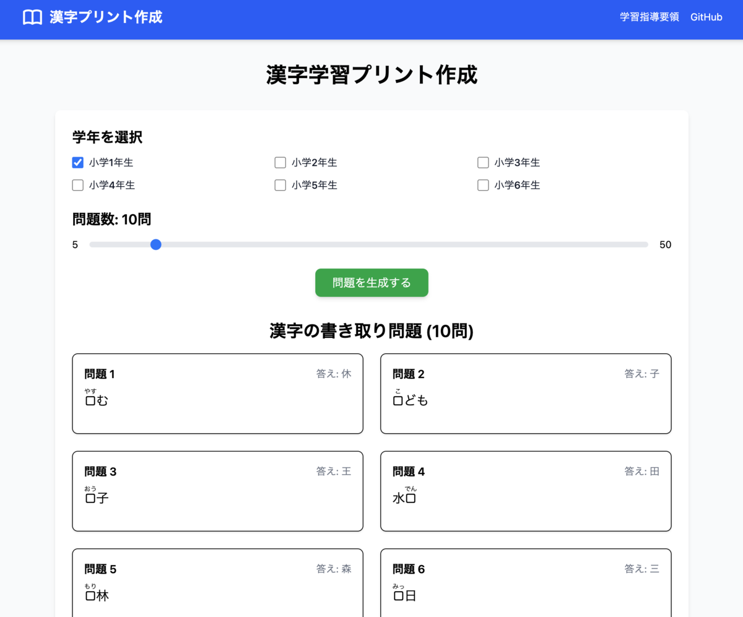Enable the 小学5年生 grade option
Viewport: 743px width, 617px height.
point(280,184)
